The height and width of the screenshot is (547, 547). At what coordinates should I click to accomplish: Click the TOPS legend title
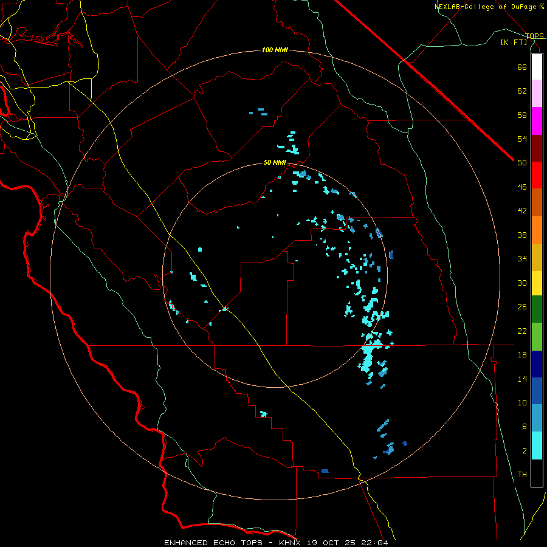point(534,36)
